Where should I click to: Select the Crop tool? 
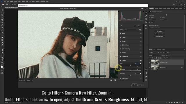pyautogui.click(x=2, y=20)
